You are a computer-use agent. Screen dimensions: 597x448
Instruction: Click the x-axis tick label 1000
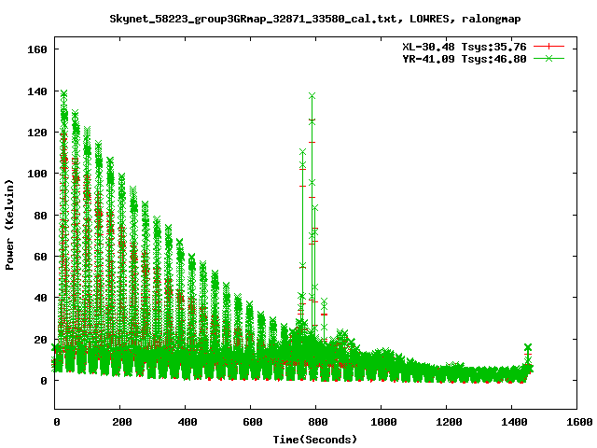point(383,422)
